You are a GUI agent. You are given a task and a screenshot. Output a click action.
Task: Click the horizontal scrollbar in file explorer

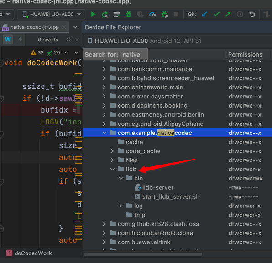click(142, 254)
